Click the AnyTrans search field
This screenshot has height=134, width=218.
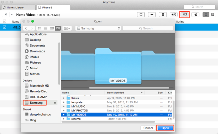click(x=199, y=7)
